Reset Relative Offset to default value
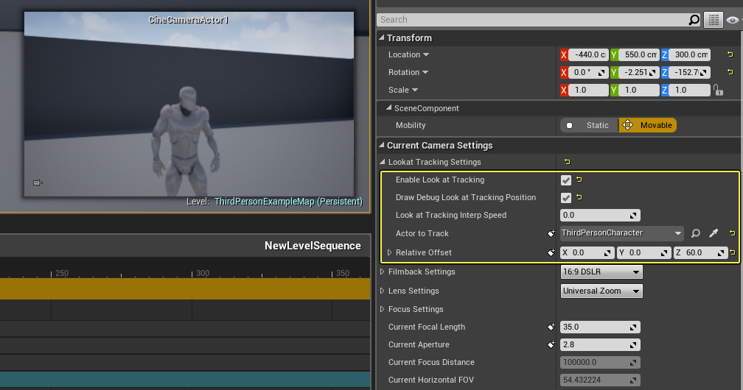The image size is (743, 390). point(732,252)
